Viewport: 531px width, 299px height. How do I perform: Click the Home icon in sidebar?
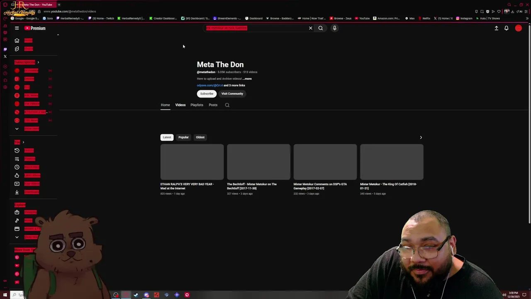17,41
